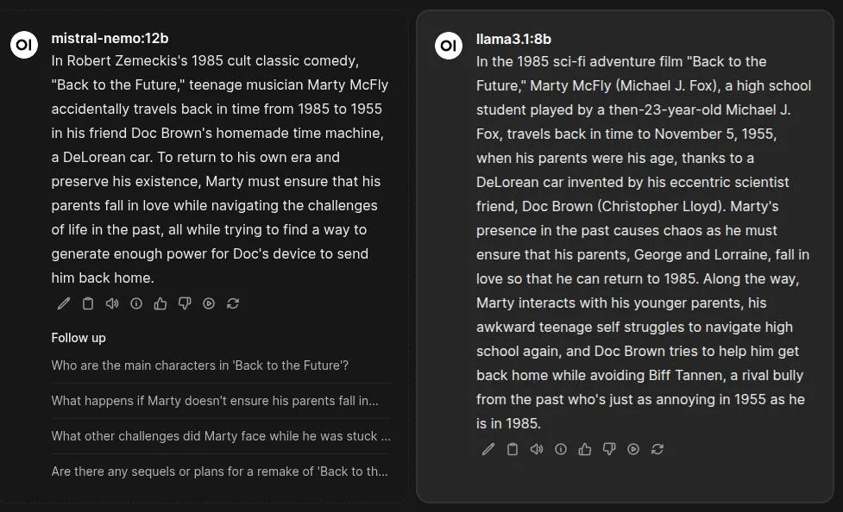Edit the llama3.1 response with pencil icon
The height and width of the screenshot is (512, 843).
click(488, 449)
